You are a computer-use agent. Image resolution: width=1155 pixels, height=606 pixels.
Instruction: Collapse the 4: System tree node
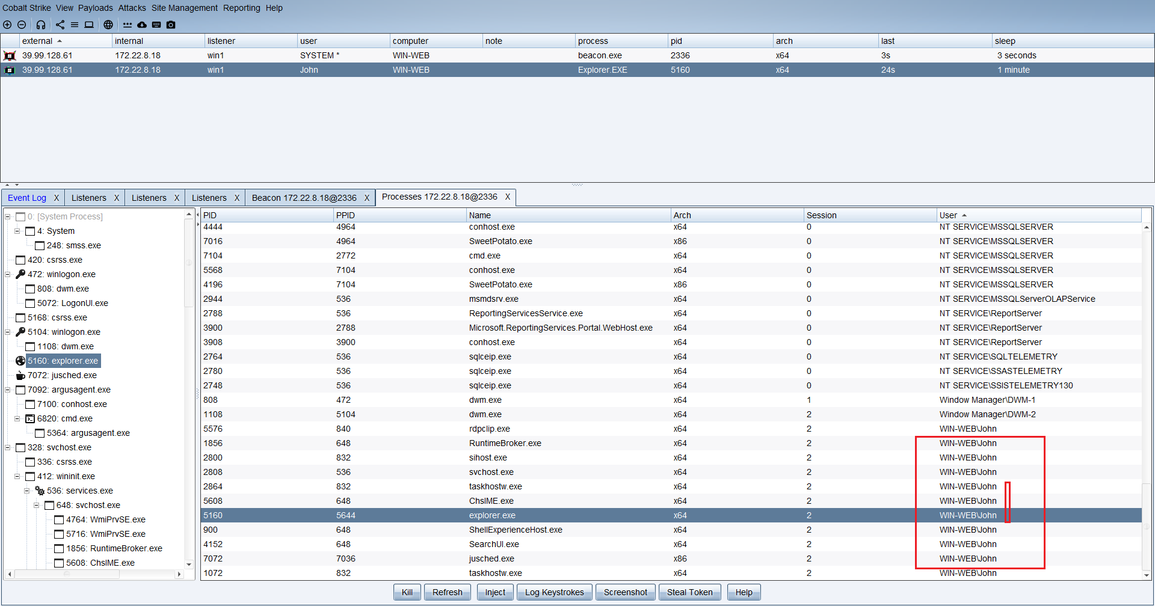[x=17, y=231]
